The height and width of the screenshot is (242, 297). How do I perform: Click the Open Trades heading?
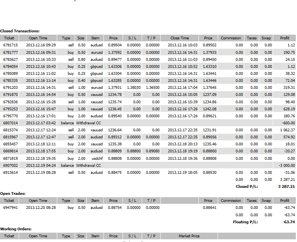13,194
